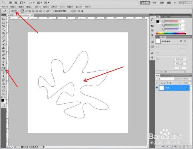Select the 设计 workspace button
This screenshot has height=149, width=193.
point(154,3)
